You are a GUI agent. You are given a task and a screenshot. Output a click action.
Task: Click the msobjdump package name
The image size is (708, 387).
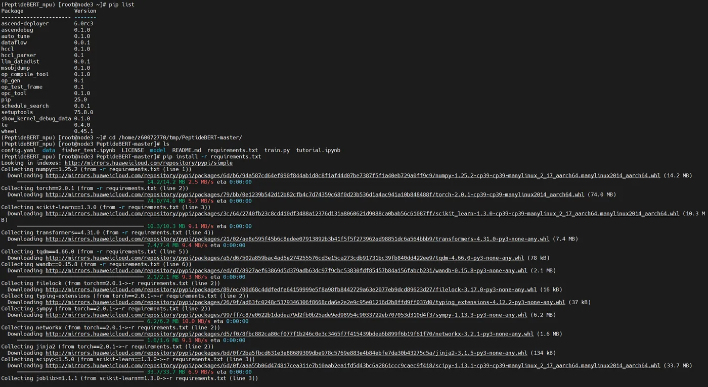[x=16, y=68]
